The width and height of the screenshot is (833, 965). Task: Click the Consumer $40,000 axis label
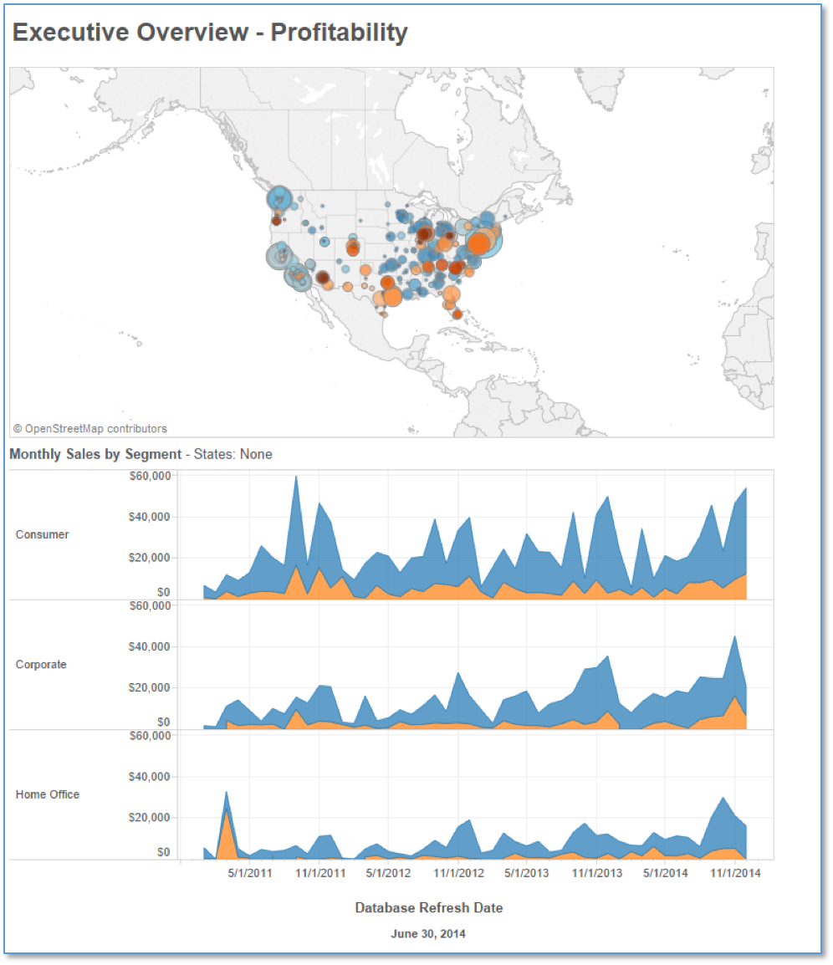(x=149, y=517)
